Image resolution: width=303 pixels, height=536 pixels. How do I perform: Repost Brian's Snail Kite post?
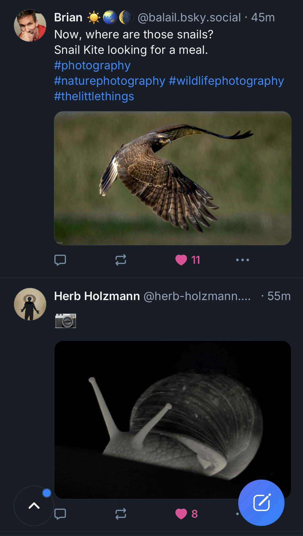point(121,260)
